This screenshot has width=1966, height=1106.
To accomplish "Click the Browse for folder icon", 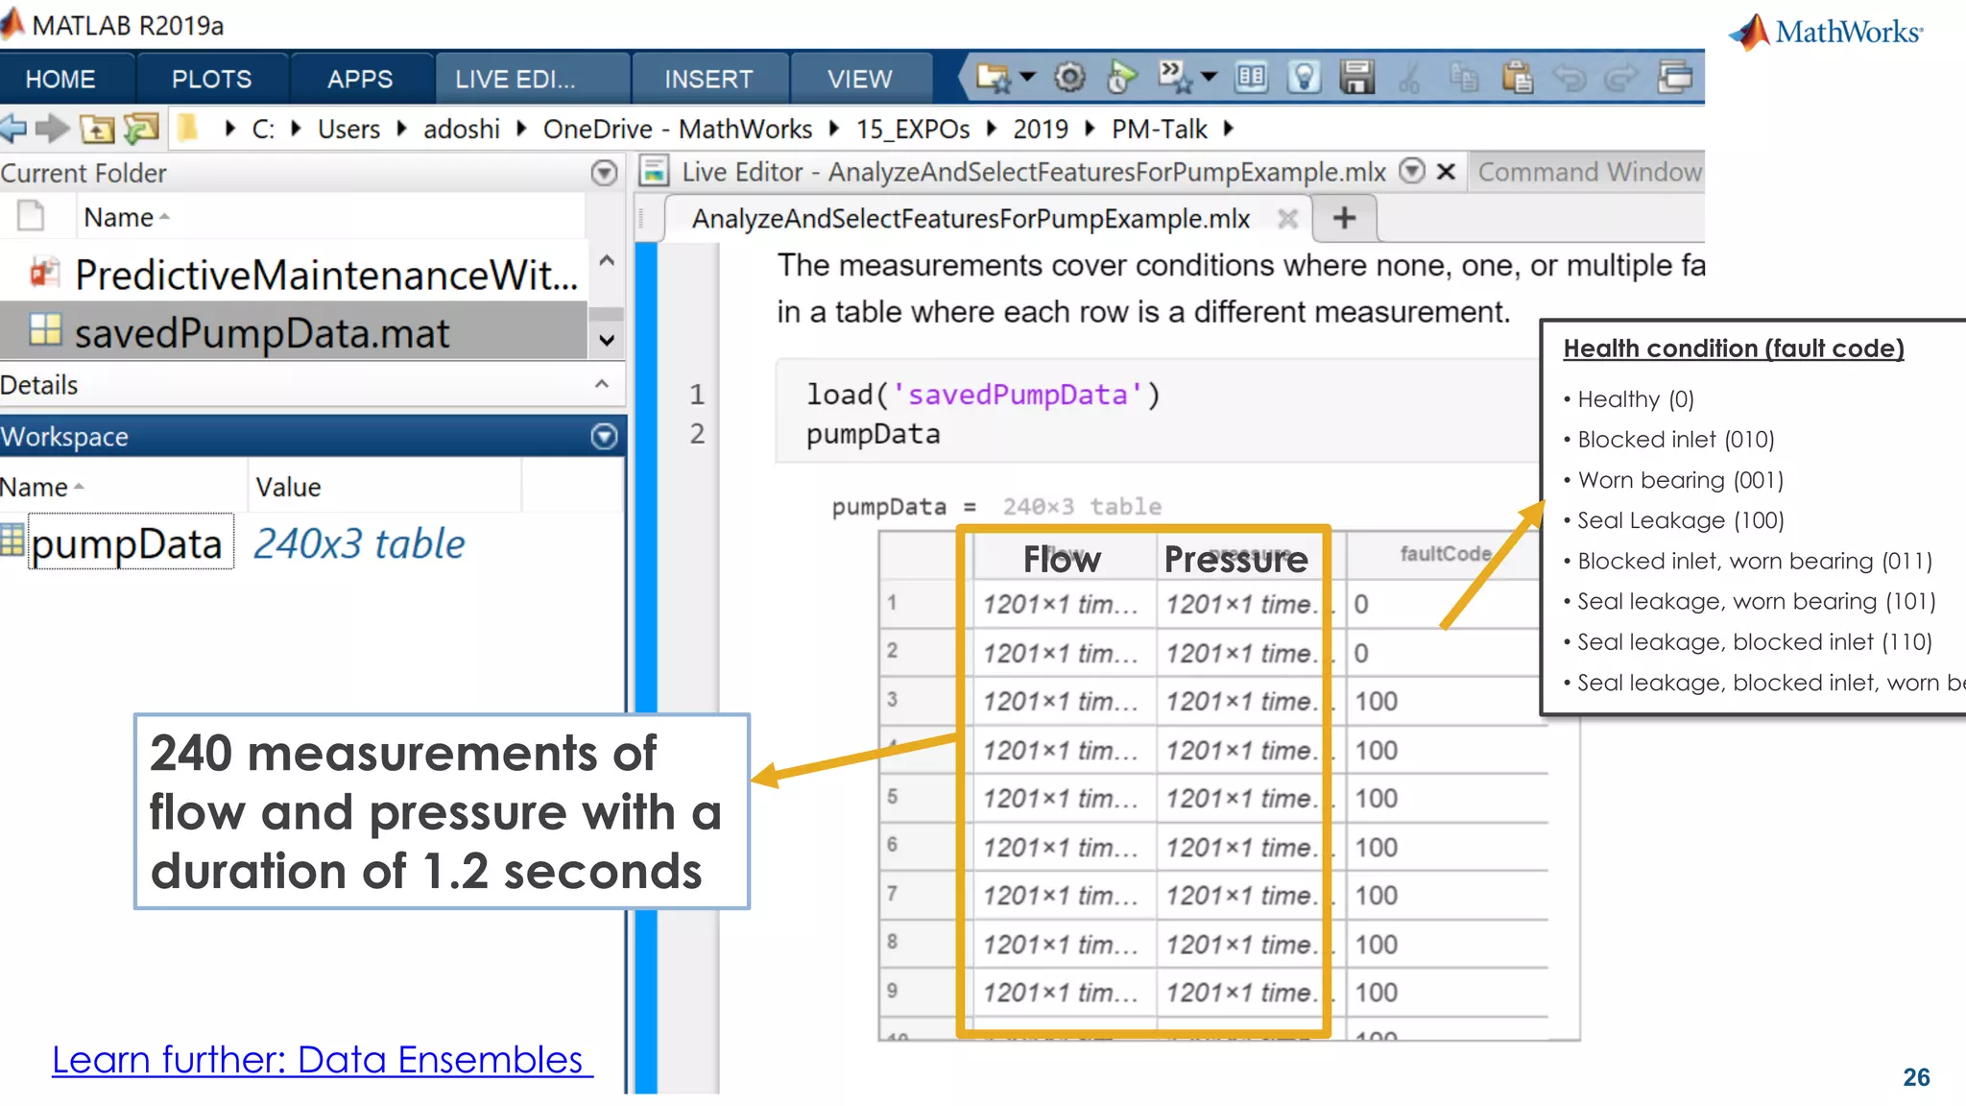I will tap(141, 129).
